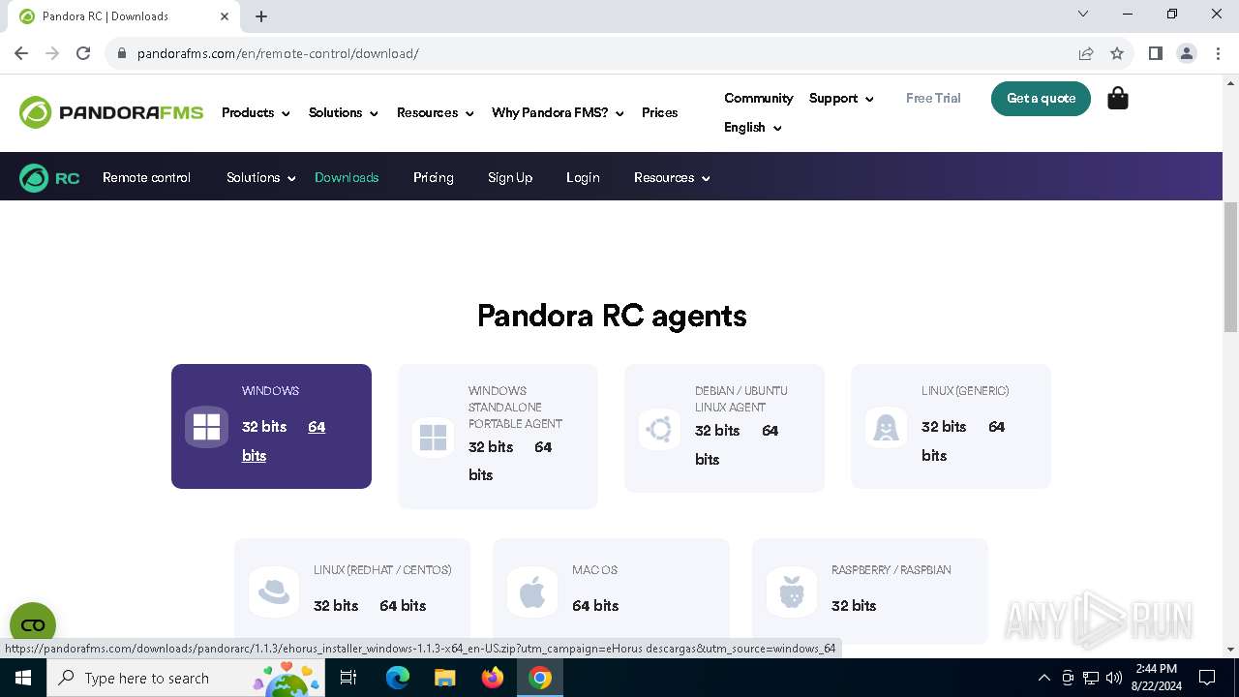
Task: Open Chrome tab search chevron
Action: tap(1083, 15)
